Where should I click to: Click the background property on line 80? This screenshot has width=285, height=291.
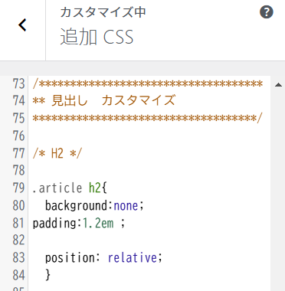pos(79,206)
